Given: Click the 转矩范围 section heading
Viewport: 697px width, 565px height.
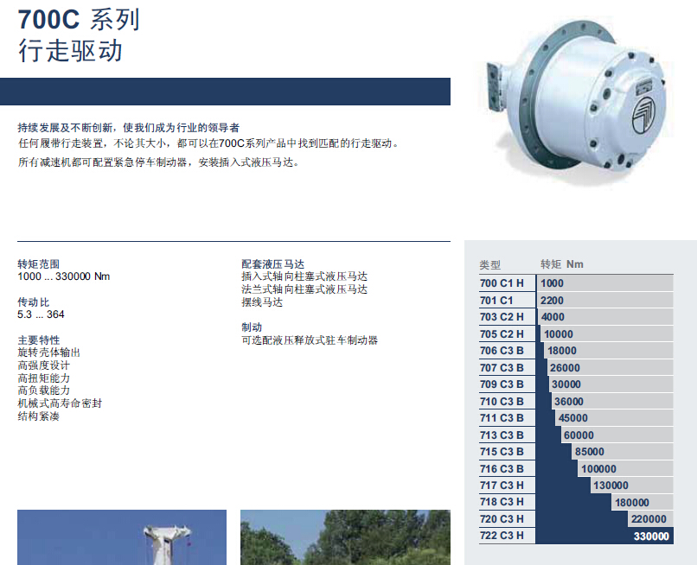Looking at the screenshot, I should pyautogui.click(x=40, y=263).
